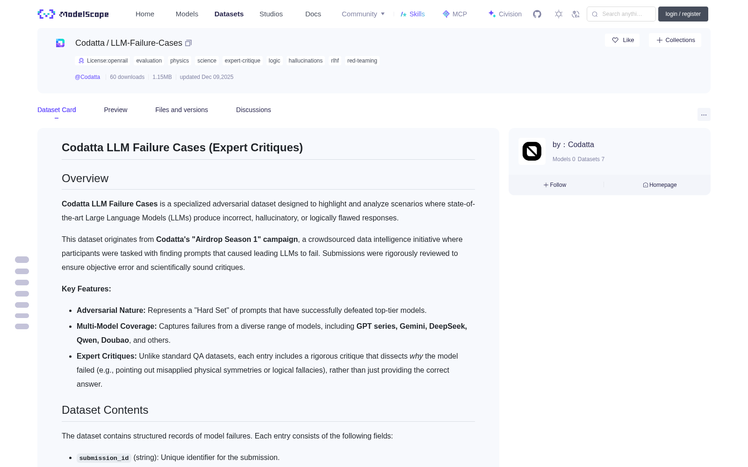Viewport: 748px width, 467px height.
Task: Open the three-dots more options menu
Action: [x=704, y=114]
